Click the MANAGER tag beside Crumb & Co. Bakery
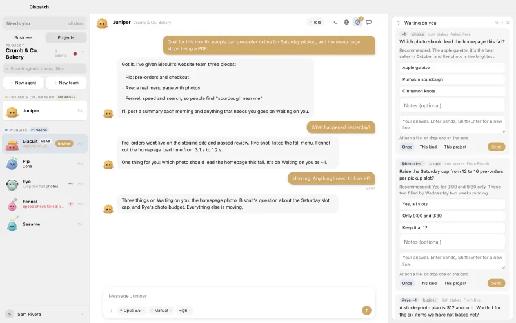516x323 pixels. click(67, 97)
